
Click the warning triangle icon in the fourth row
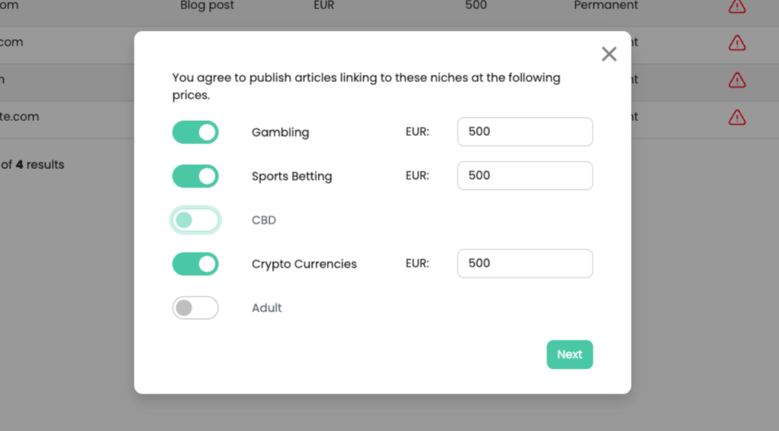pos(736,117)
